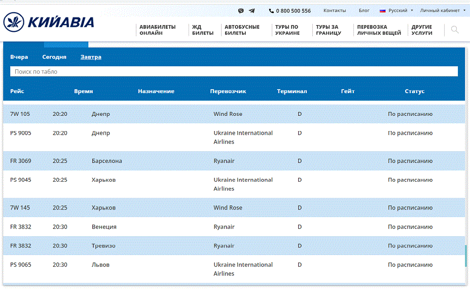Switch to the Сегодня tab
The height and width of the screenshot is (293, 470).
click(54, 57)
